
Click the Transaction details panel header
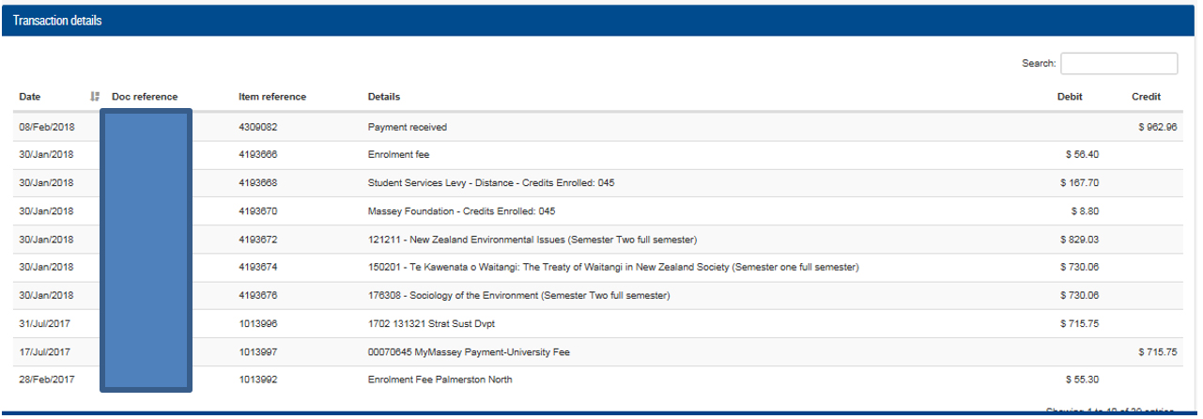tap(601, 21)
